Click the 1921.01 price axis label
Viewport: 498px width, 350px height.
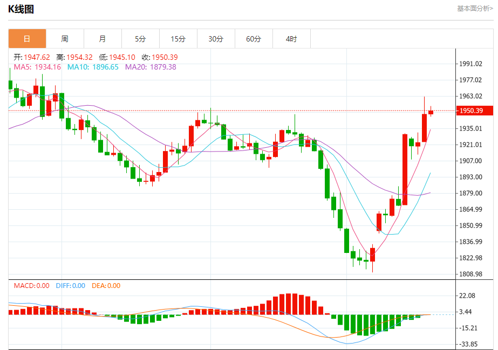click(x=470, y=145)
